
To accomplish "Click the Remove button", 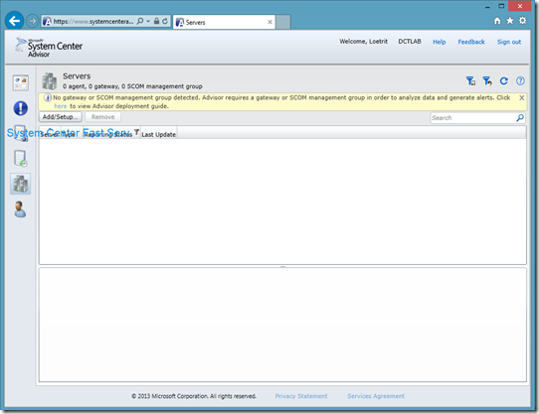I will point(102,117).
